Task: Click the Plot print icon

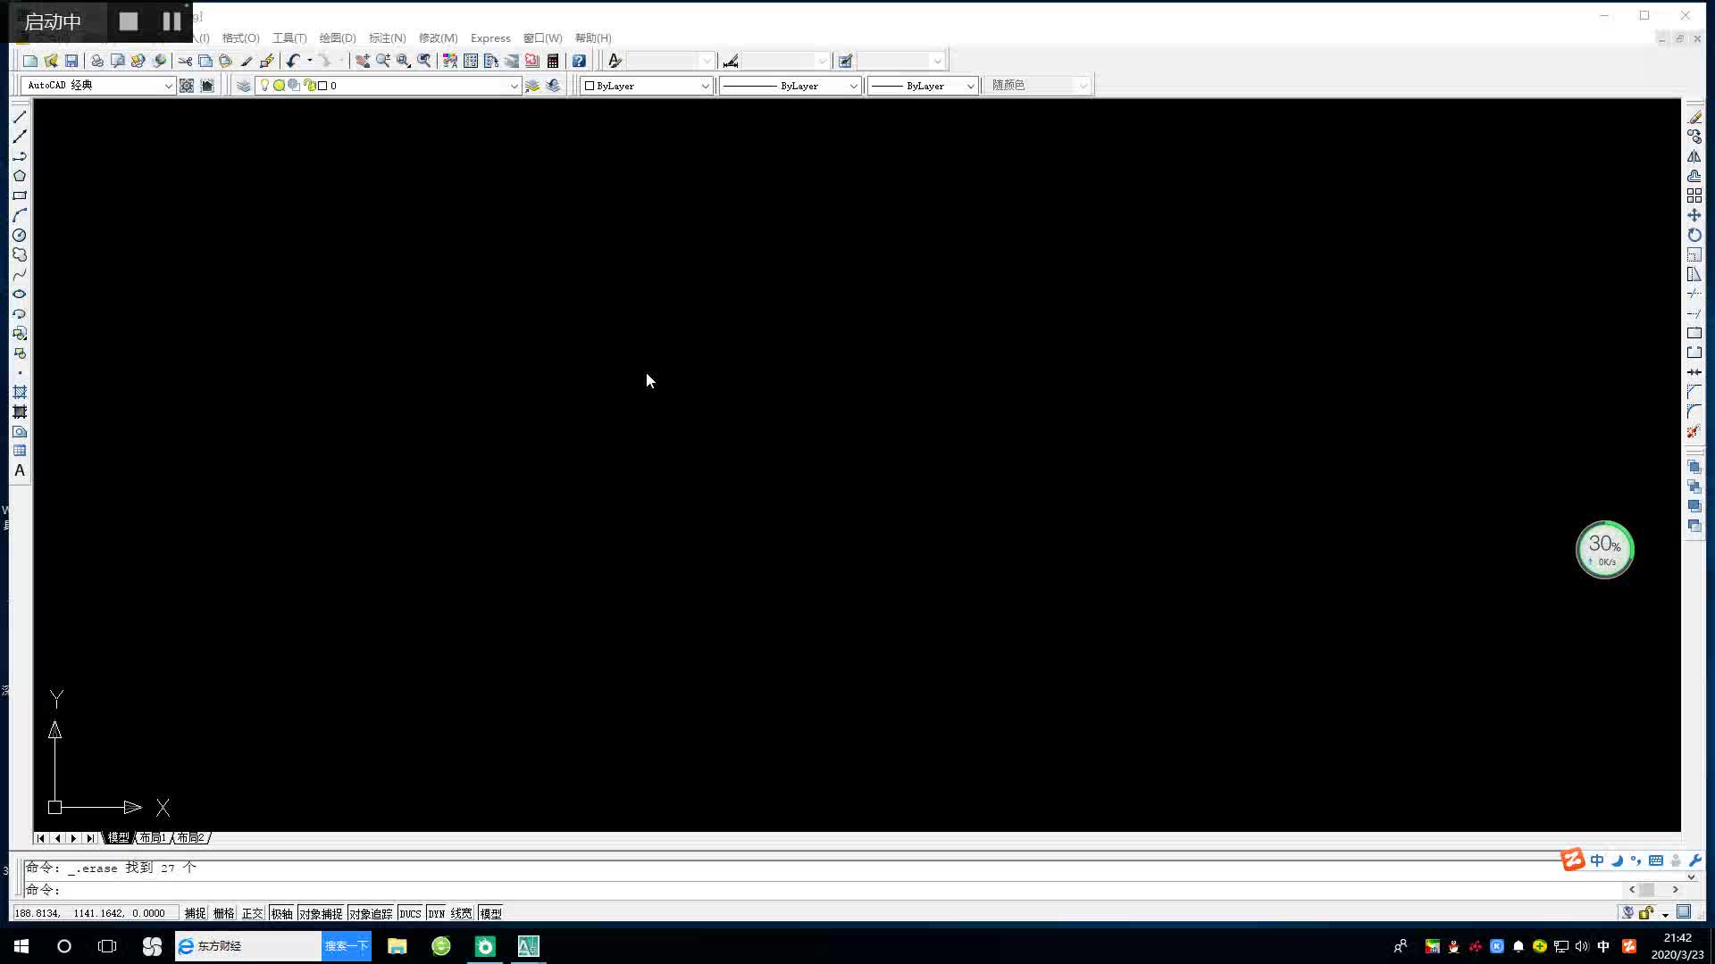Action: click(96, 61)
